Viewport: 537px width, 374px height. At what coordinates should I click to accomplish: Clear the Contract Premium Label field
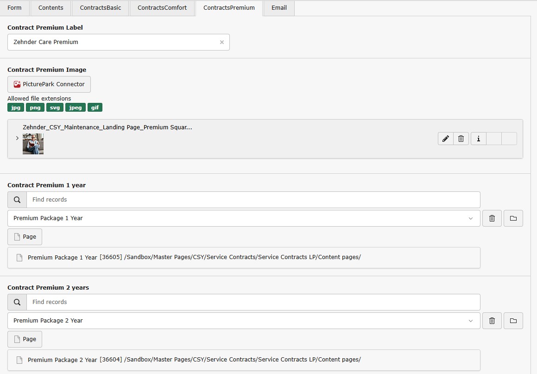click(x=221, y=42)
